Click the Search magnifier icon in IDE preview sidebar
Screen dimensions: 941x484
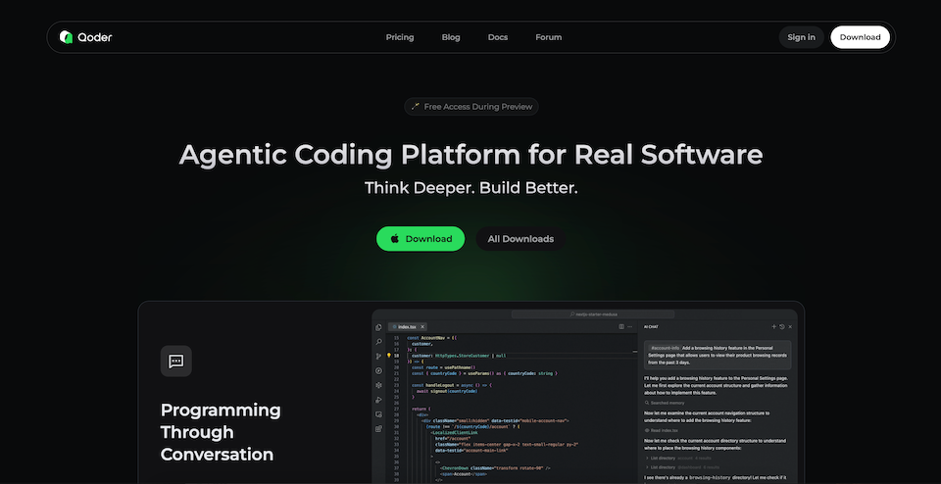tap(378, 342)
